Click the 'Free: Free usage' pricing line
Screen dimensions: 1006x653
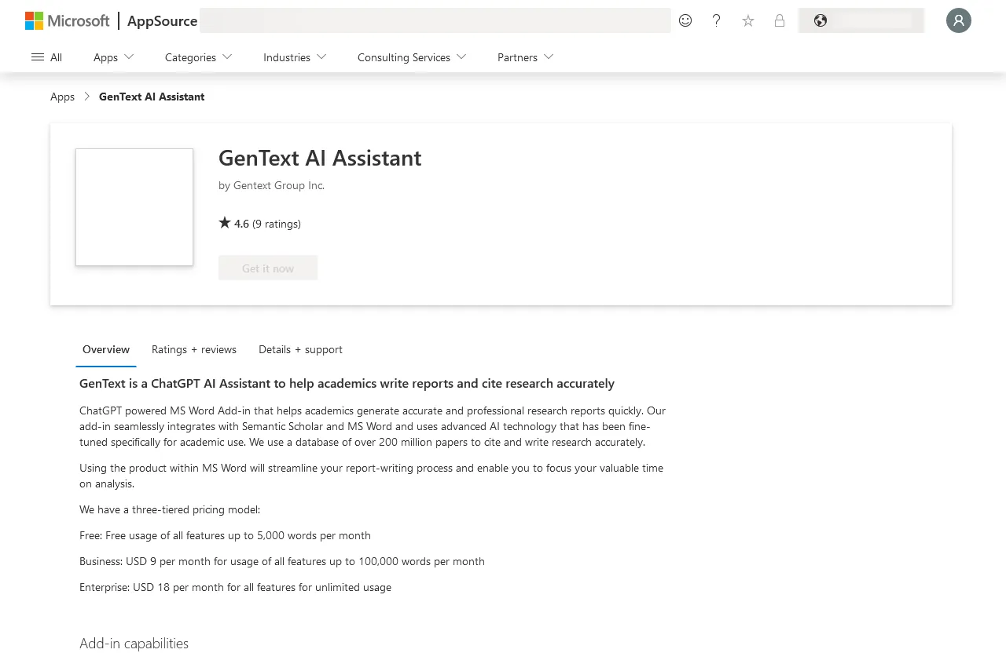(x=225, y=535)
